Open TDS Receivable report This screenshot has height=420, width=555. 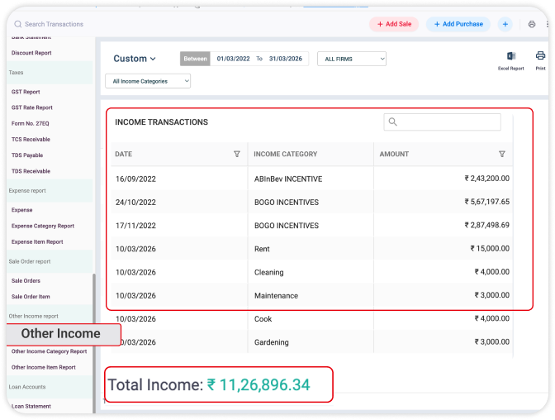click(31, 171)
